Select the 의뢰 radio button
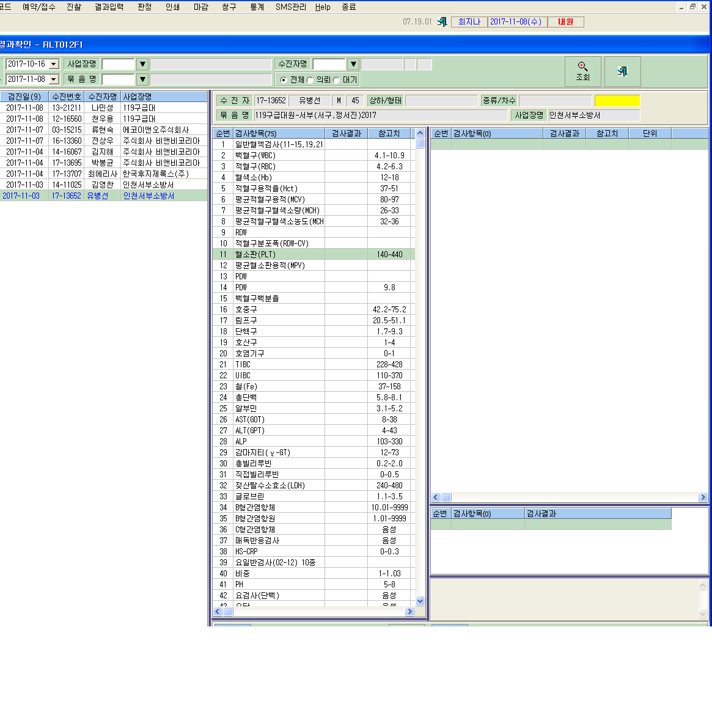Image resolution: width=712 pixels, height=701 pixels. 310,80
